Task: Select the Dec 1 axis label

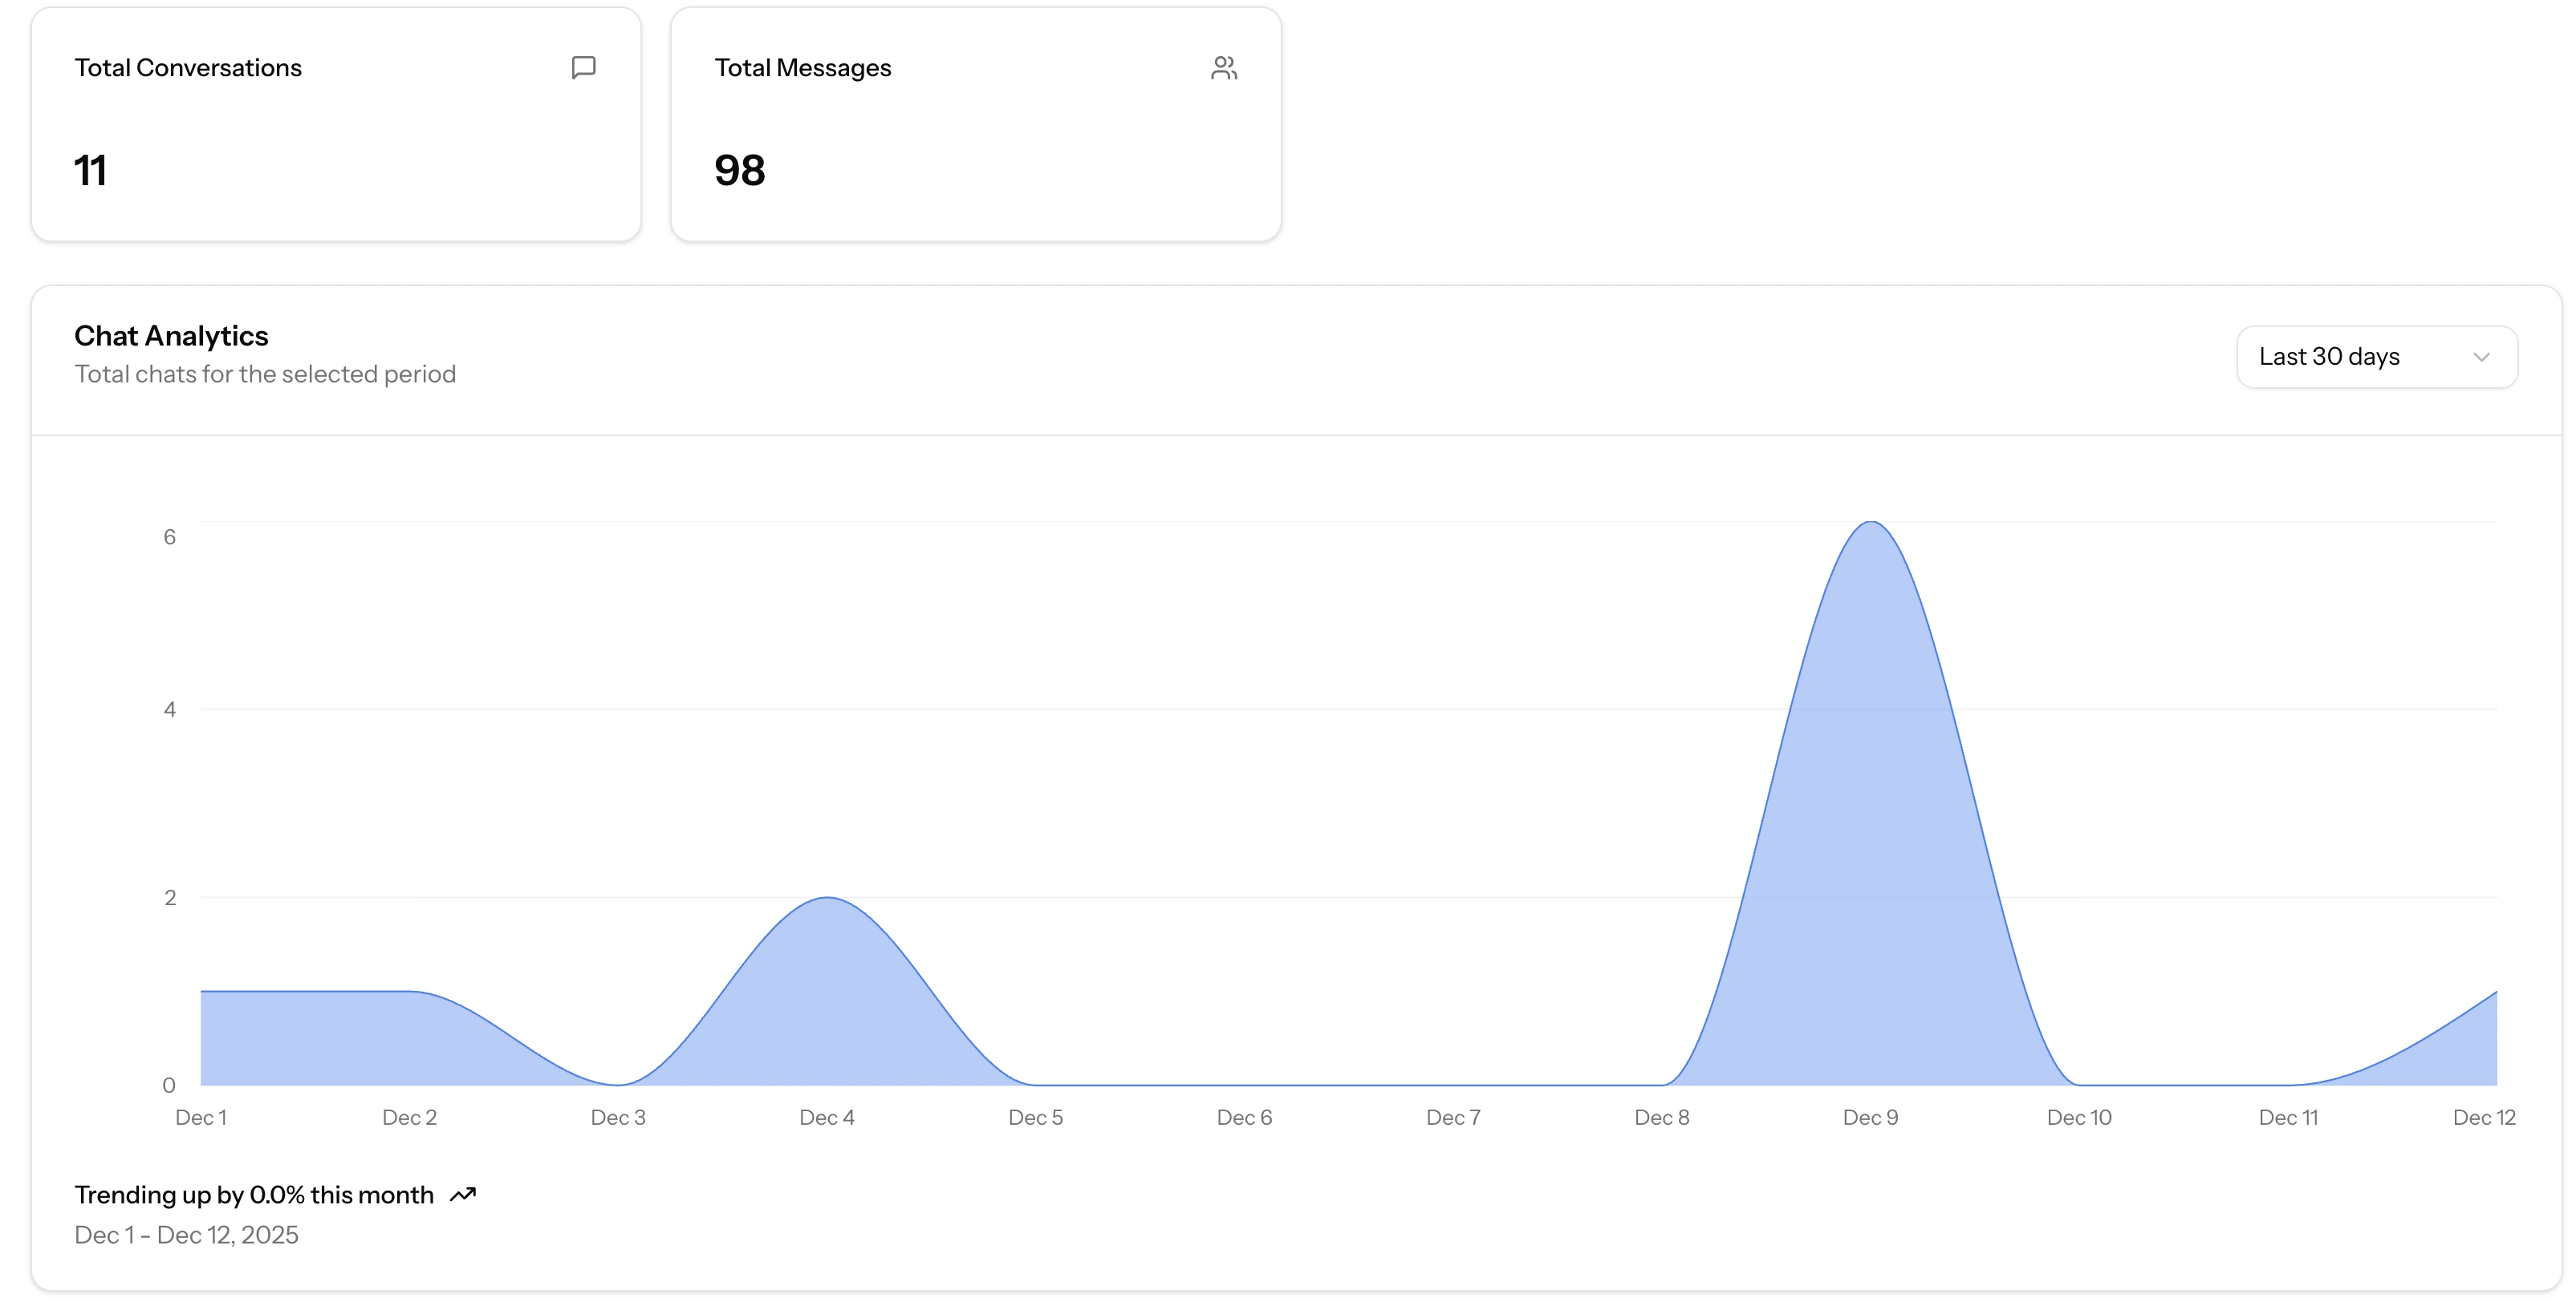Action: [x=201, y=1117]
